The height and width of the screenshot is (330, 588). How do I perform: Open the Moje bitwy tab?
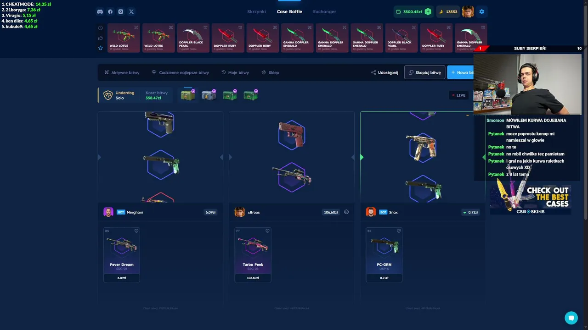point(235,72)
